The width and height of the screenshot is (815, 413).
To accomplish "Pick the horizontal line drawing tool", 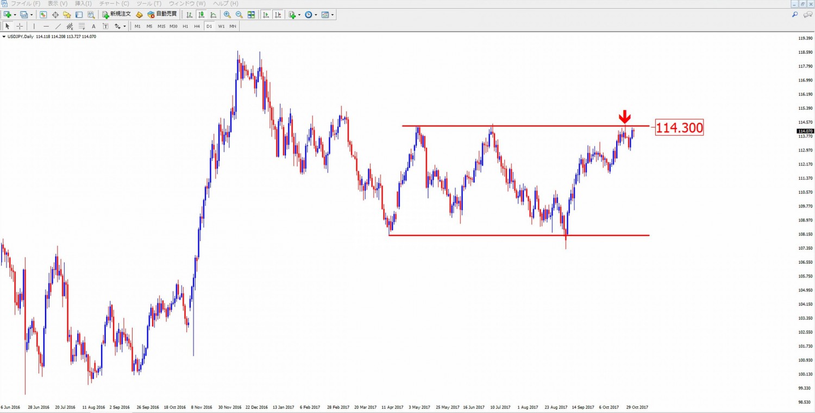I will pyautogui.click(x=46, y=26).
